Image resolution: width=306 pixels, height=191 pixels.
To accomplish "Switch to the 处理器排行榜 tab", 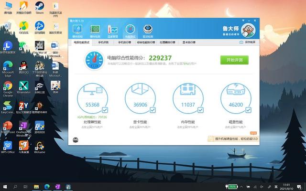I will point(167,42).
